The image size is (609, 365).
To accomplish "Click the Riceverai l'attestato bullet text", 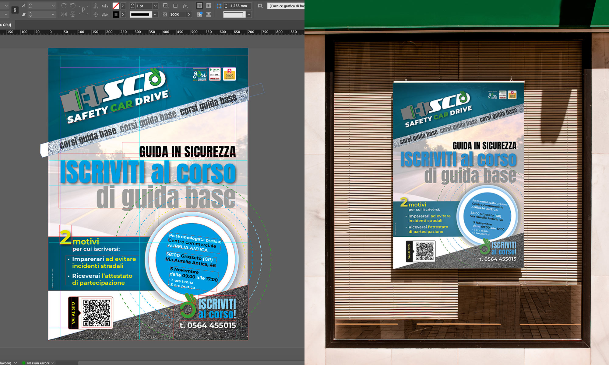I will click(x=102, y=279).
